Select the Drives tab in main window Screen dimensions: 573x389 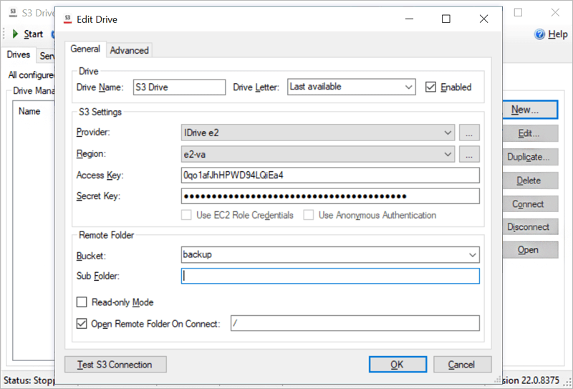coord(19,54)
